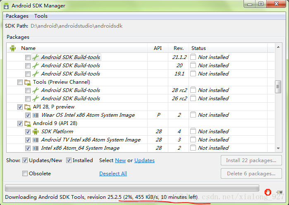Screen dimensions: 289x205
Task: Click the wrench icon of Build-tools revision 20
Action: tap(36, 66)
